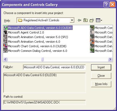Click the More Info button

click(101, 84)
